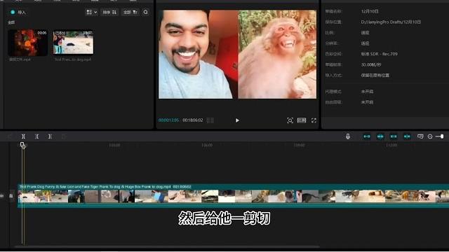Click the draft name value 12月10日
The image size is (449, 252).
coord(370,11)
